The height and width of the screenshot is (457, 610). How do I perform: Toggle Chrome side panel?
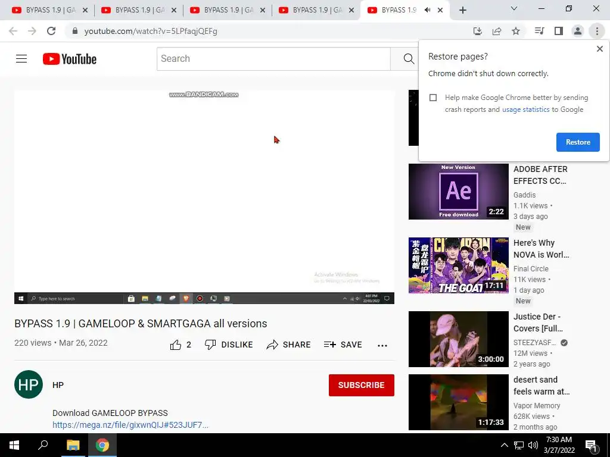(559, 31)
